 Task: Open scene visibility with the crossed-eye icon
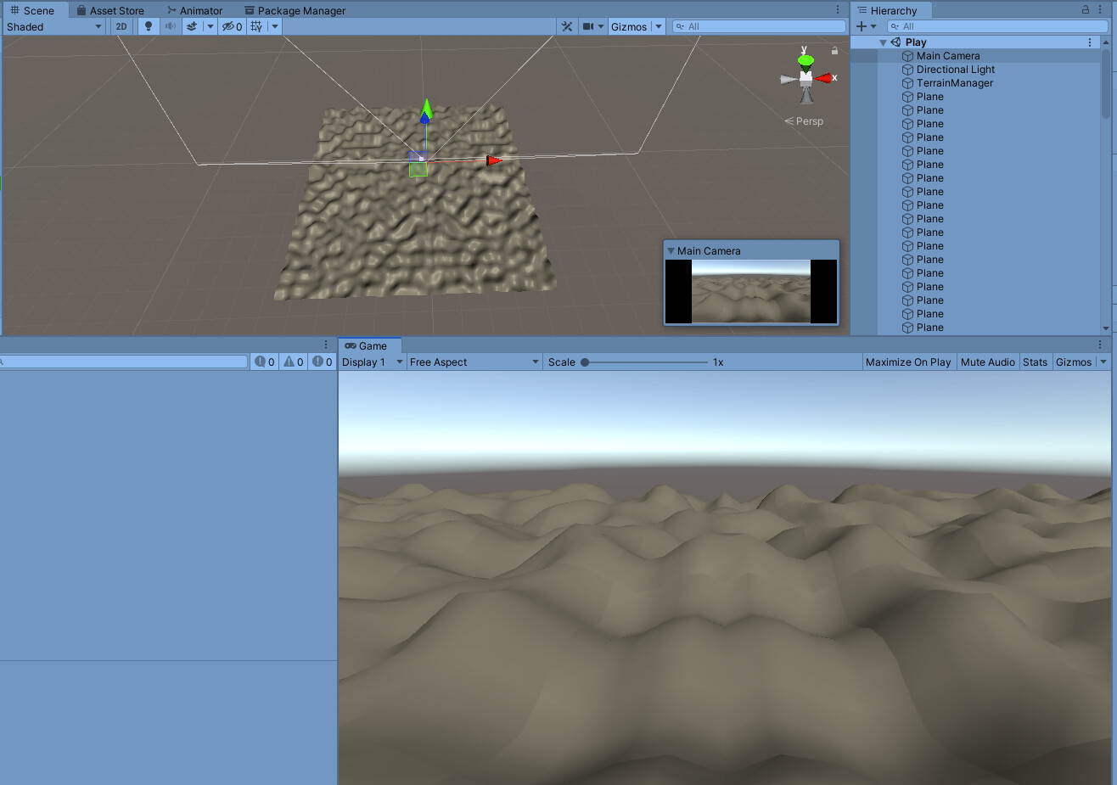(227, 26)
